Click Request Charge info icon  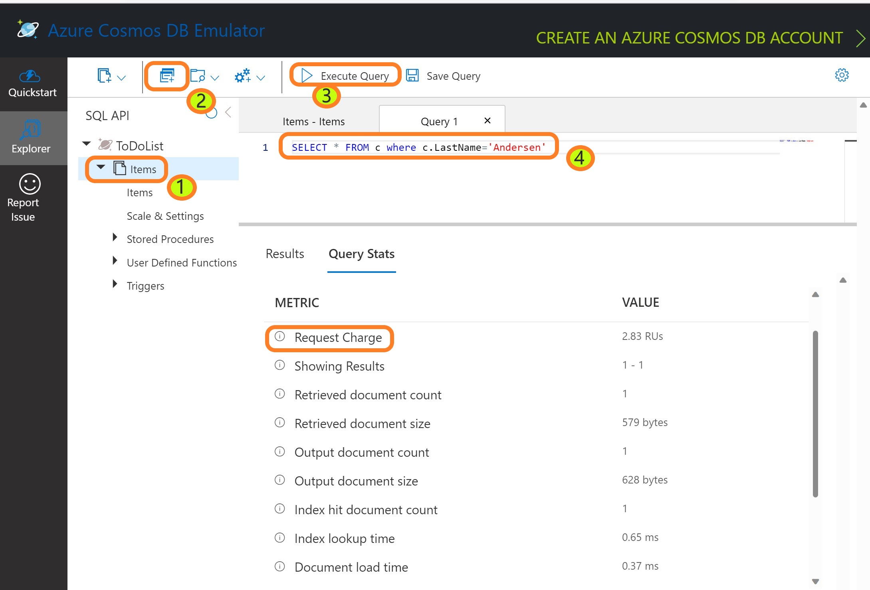[280, 336]
